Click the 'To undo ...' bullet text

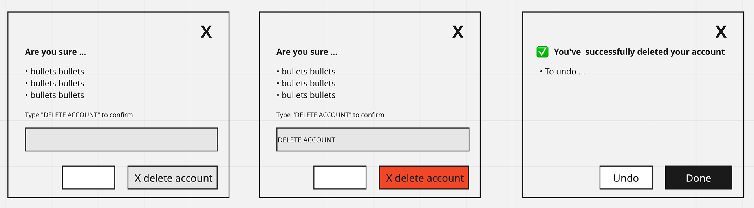point(562,72)
